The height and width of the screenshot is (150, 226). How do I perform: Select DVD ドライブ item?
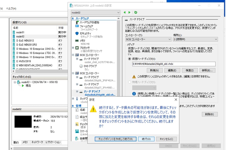click(x=90, y=66)
